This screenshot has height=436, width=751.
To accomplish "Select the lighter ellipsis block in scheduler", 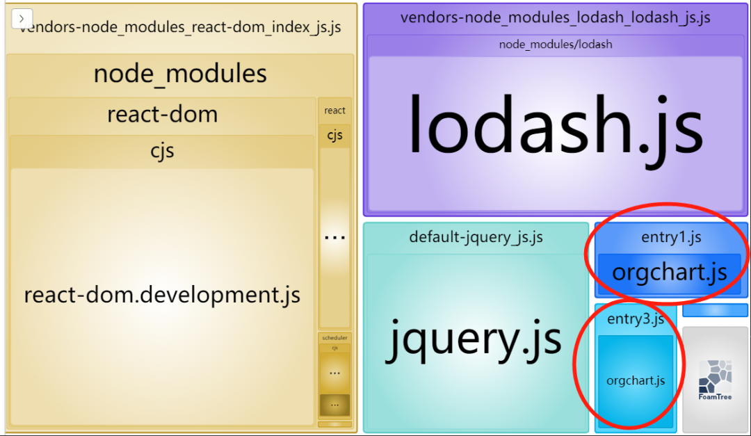I will coord(334,373).
